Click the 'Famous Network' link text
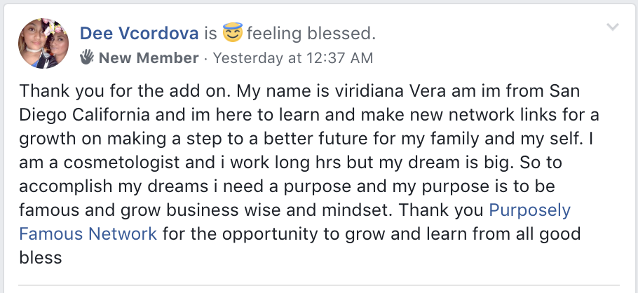This screenshot has height=293, width=638. click(x=88, y=234)
